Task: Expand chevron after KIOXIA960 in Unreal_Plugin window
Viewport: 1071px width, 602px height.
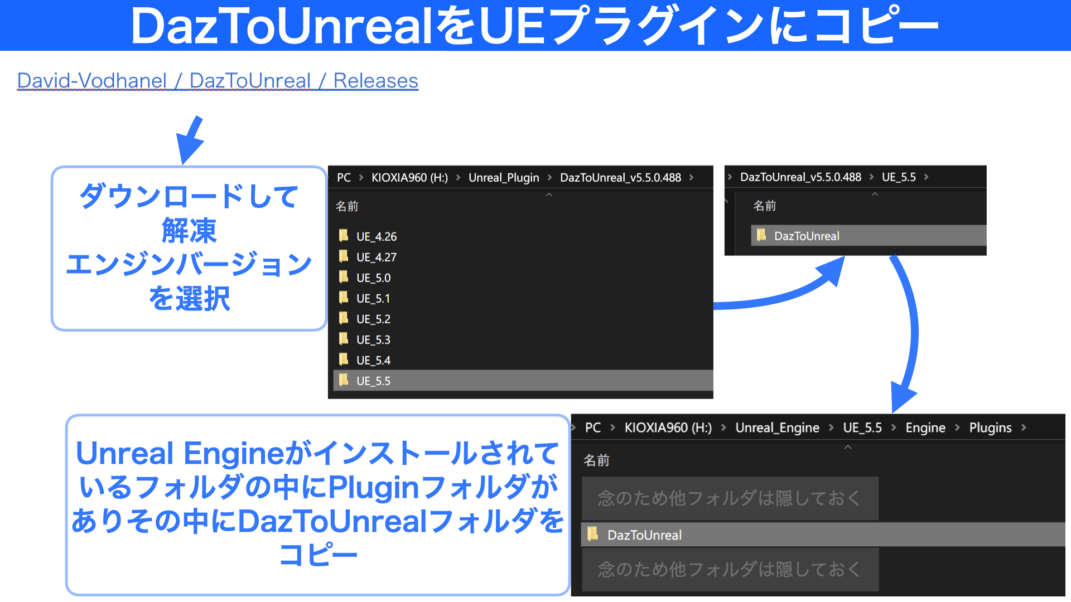Action: point(458,177)
